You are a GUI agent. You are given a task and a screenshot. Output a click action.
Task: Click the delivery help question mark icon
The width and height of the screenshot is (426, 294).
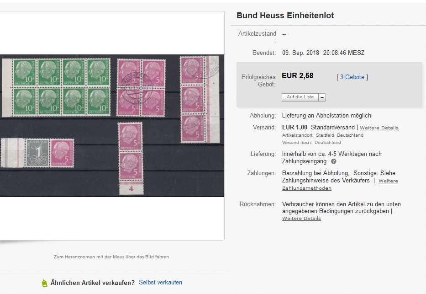pos(334,161)
